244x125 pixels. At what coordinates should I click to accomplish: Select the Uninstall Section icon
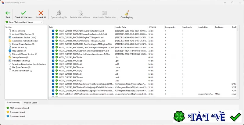[x=10, y=61]
